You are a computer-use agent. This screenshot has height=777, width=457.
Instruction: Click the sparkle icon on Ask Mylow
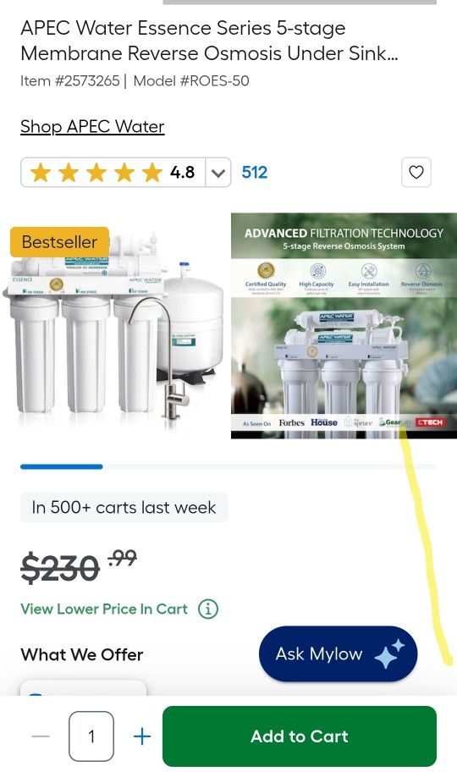tap(389, 654)
